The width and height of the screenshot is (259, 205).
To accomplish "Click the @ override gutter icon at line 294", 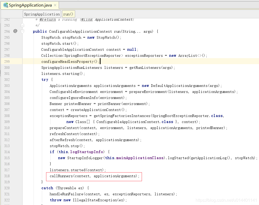I will click(15, 31).
